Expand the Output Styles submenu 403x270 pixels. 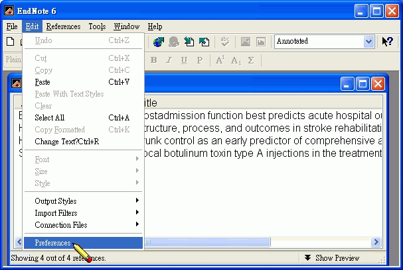click(83, 201)
